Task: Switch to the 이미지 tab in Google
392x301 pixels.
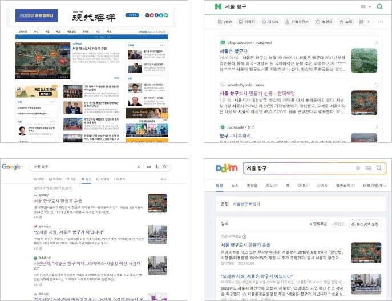Action: click(55, 179)
